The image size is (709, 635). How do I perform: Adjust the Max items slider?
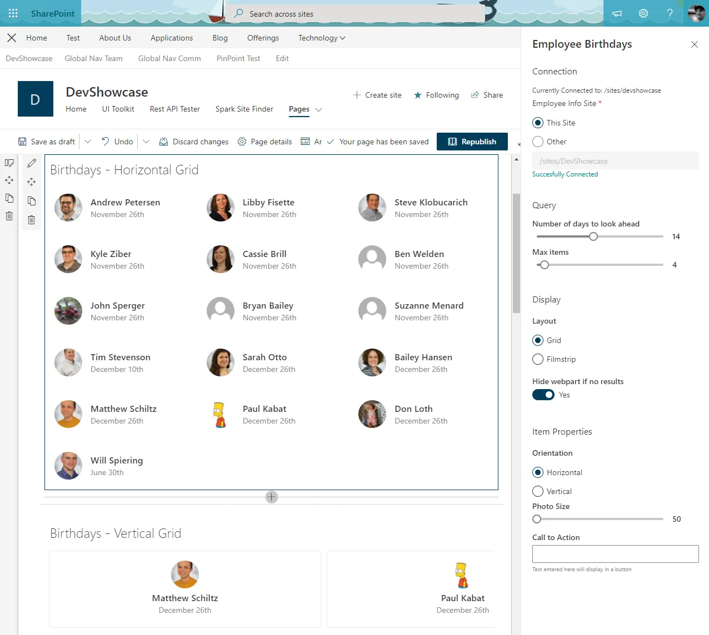[x=545, y=265]
